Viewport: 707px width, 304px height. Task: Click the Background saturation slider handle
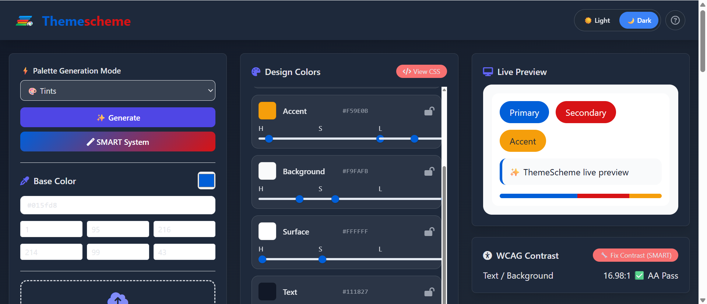(335, 199)
